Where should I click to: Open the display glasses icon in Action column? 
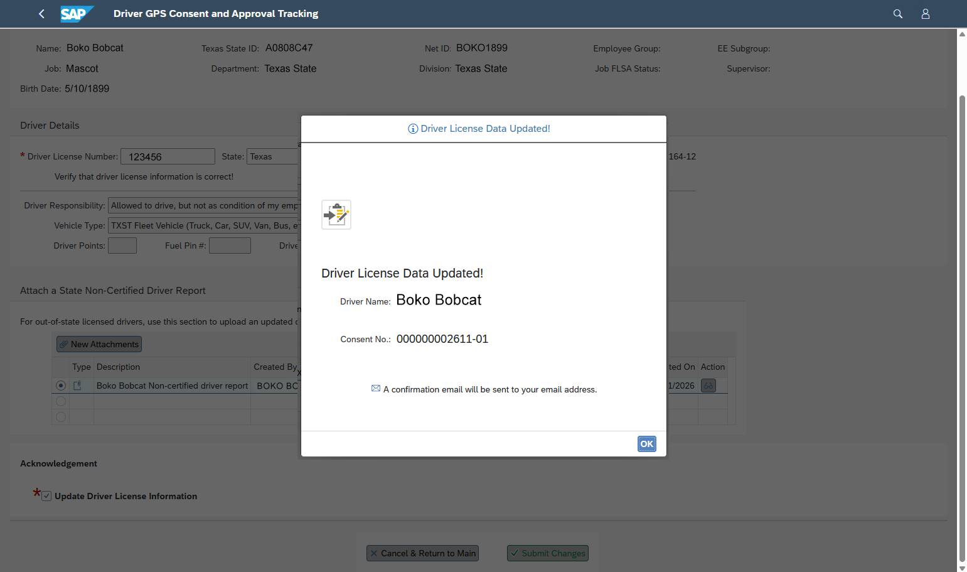tap(708, 385)
